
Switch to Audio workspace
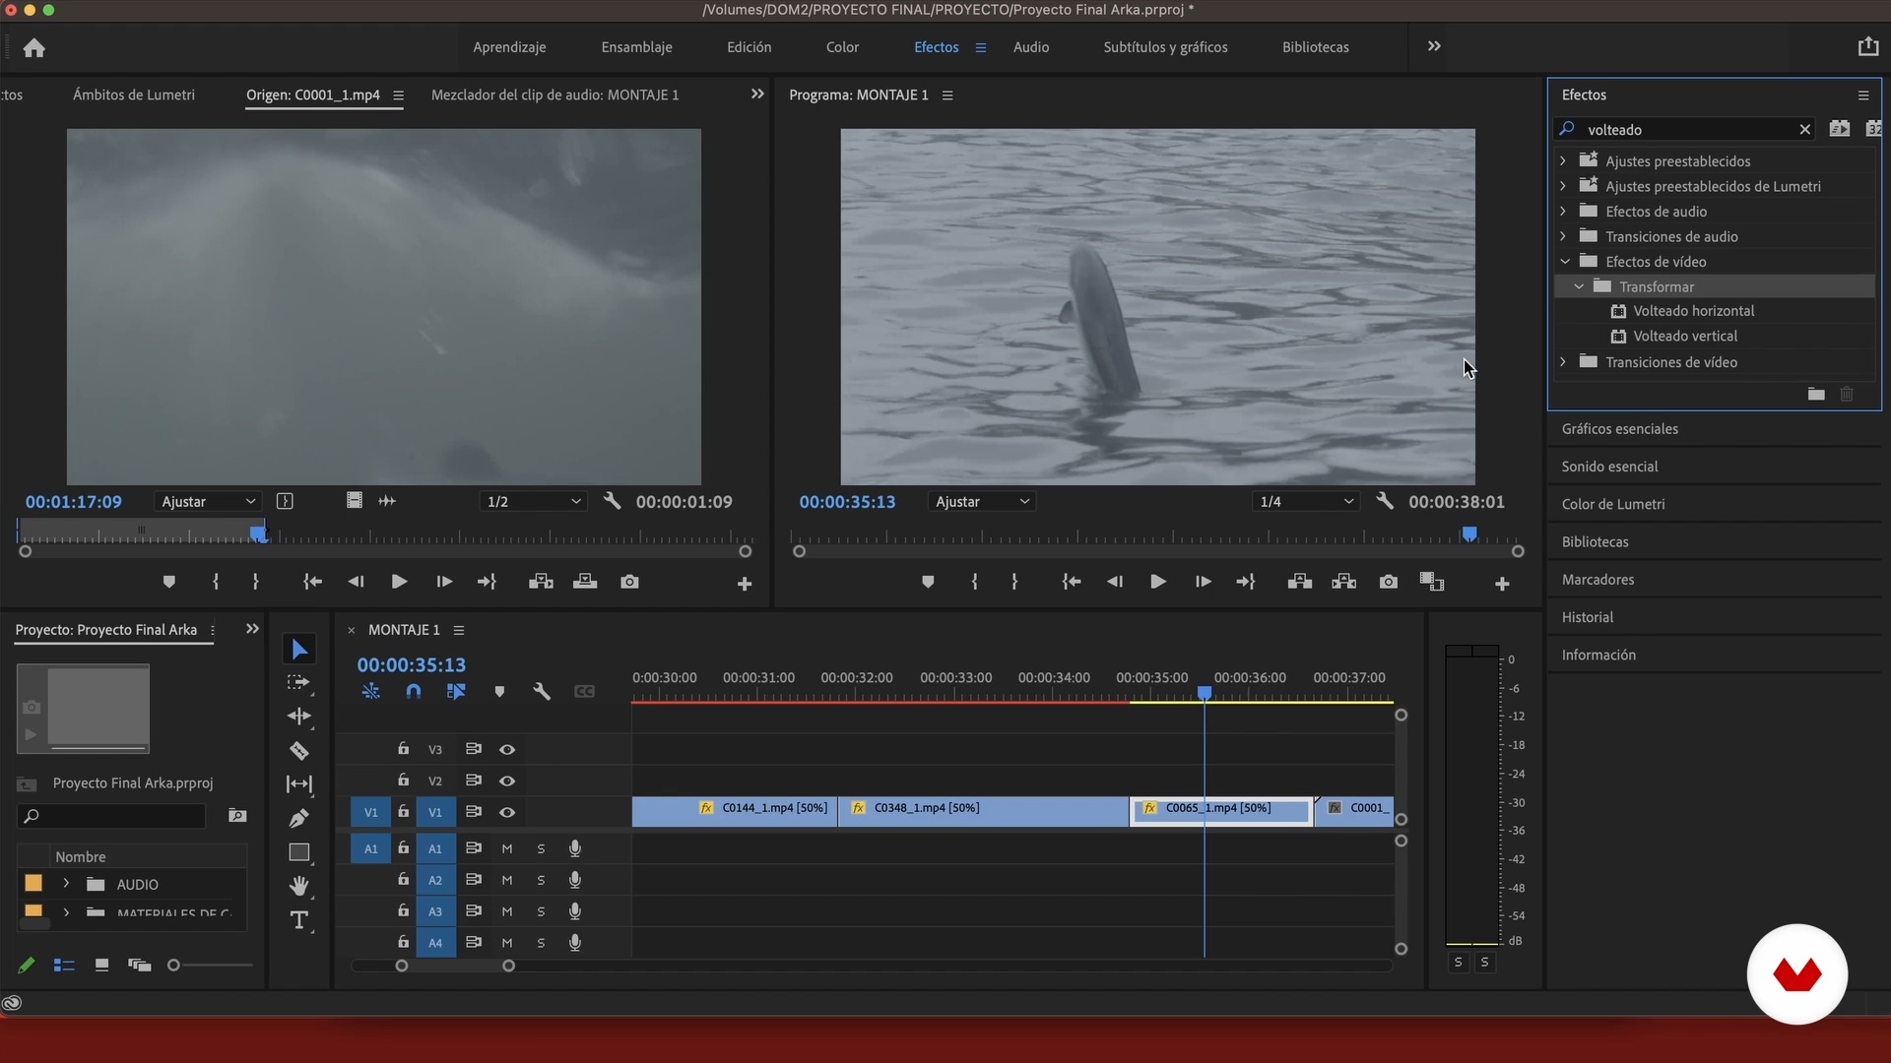pos(1031,47)
